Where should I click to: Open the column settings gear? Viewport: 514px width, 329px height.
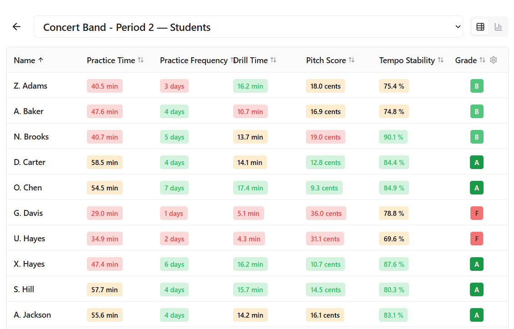coord(494,60)
